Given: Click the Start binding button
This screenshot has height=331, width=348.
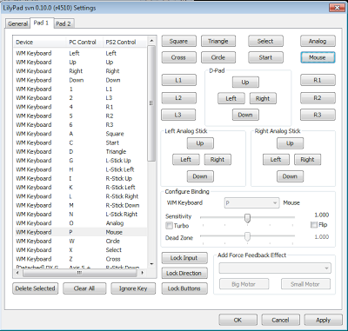Looking at the screenshot, I should (265, 57).
